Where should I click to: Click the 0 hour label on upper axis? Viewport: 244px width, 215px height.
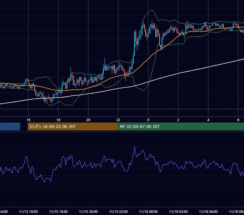click(x=148, y=120)
